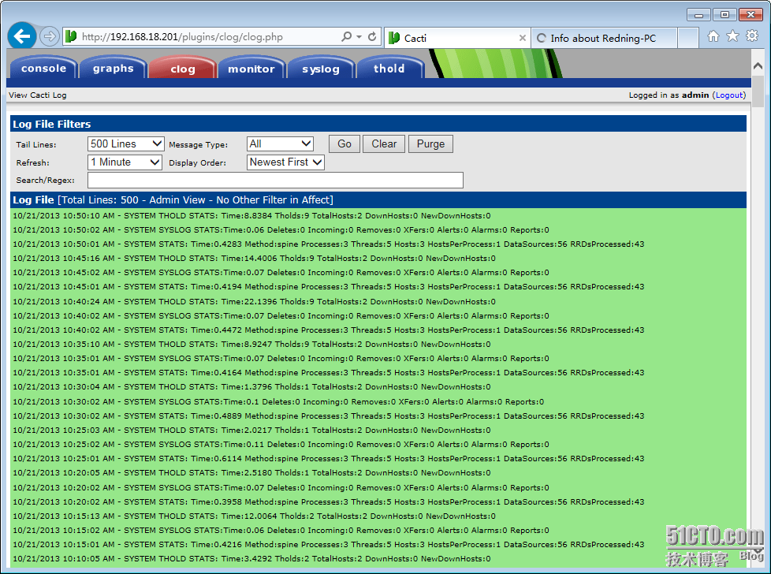Expand the Tail Lines 500 Lines dropdown

pyautogui.click(x=126, y=143)
